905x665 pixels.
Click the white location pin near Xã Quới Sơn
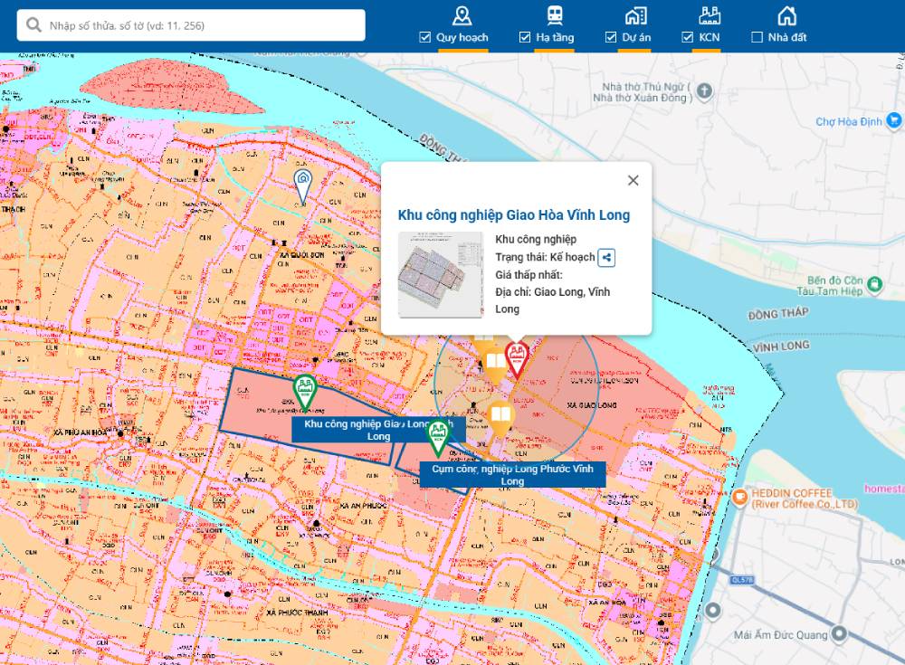302,185
